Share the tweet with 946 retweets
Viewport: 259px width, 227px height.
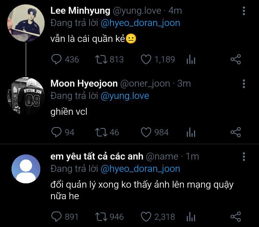point(235,217)
